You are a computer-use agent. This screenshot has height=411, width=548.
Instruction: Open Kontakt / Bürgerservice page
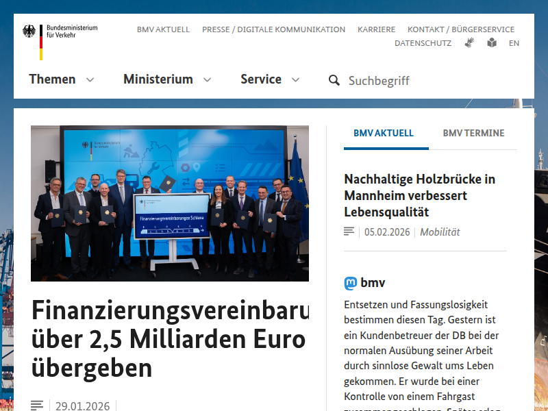[460, 29]
